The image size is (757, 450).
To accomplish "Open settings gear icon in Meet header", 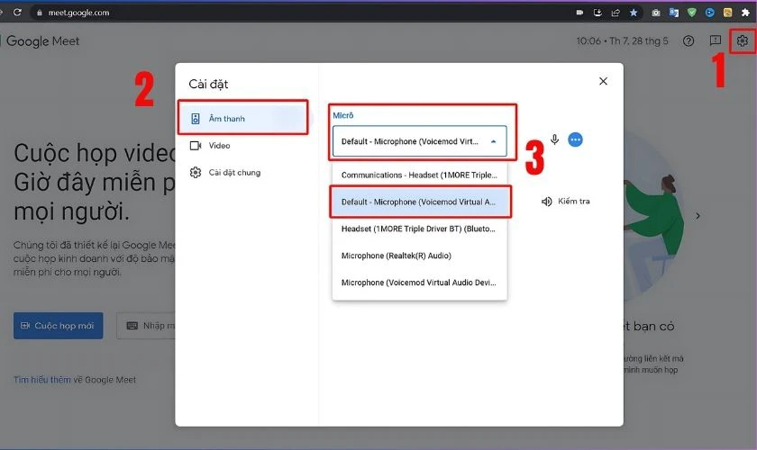I will 742,41.
